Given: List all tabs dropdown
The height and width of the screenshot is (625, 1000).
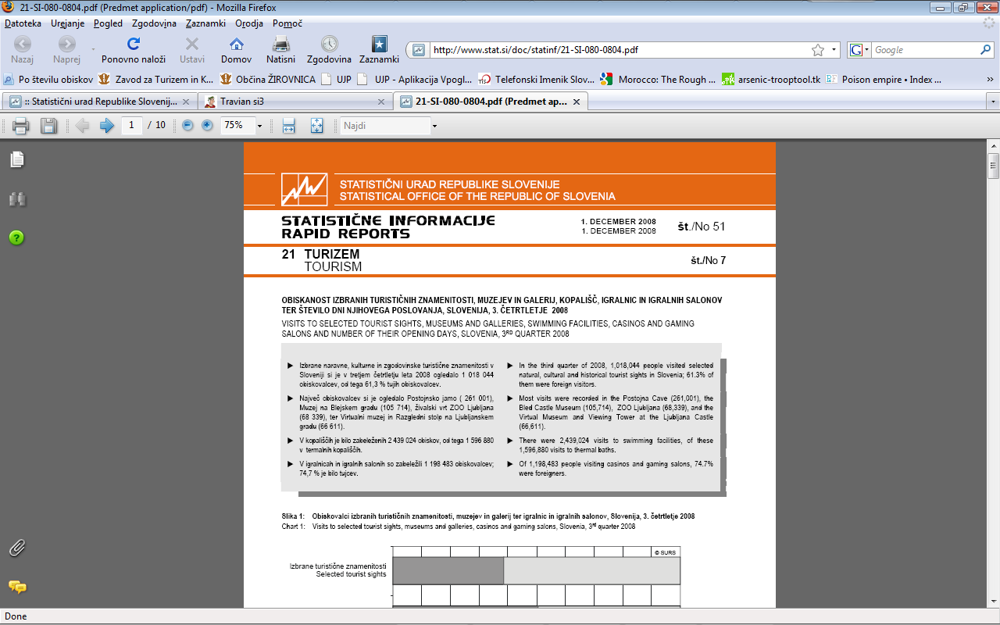Looking at the screenshot, I should (993, 102).
